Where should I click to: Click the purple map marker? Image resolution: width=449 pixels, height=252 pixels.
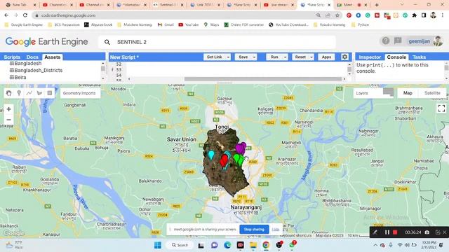tap(241, 148)
